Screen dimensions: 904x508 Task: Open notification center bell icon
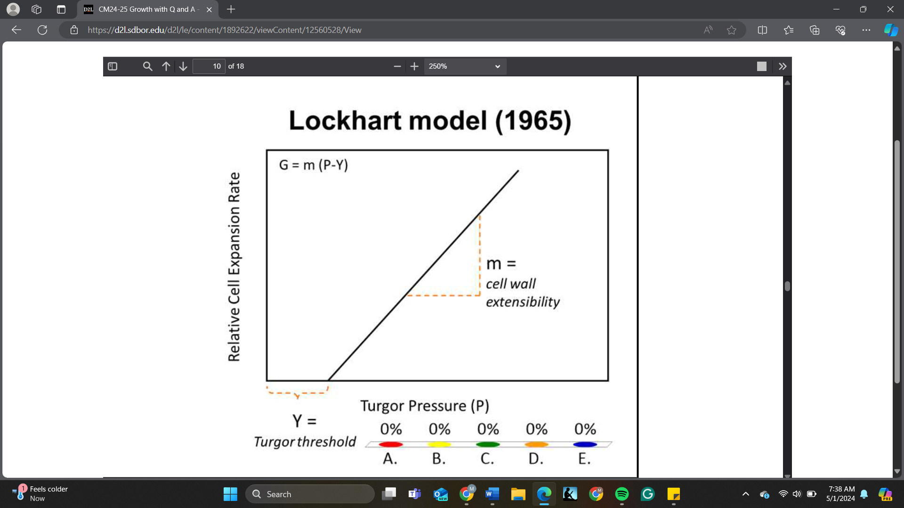coord(864,494)
